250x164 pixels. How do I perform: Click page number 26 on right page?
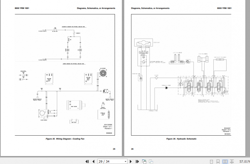point(132,149)
